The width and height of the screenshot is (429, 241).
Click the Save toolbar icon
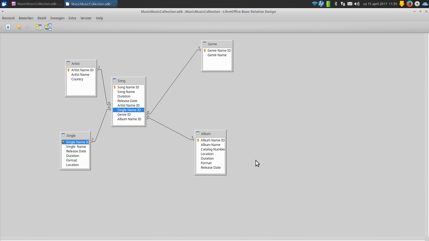pyautogui.click(x=8, y=27)
